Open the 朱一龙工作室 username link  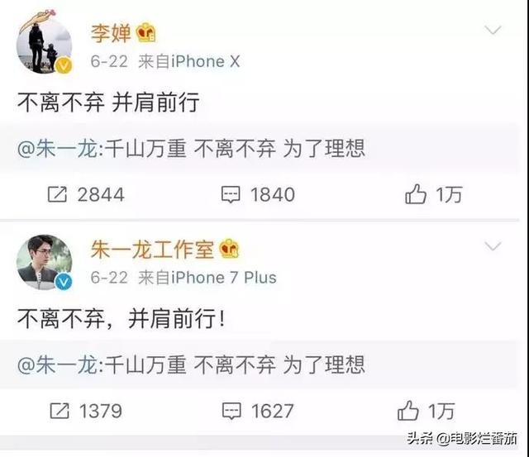tap(152, 250)
